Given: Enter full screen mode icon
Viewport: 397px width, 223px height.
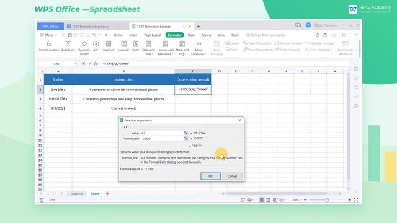Looking at the screenshot, I should pyautogui.click(x=356, y=199).
